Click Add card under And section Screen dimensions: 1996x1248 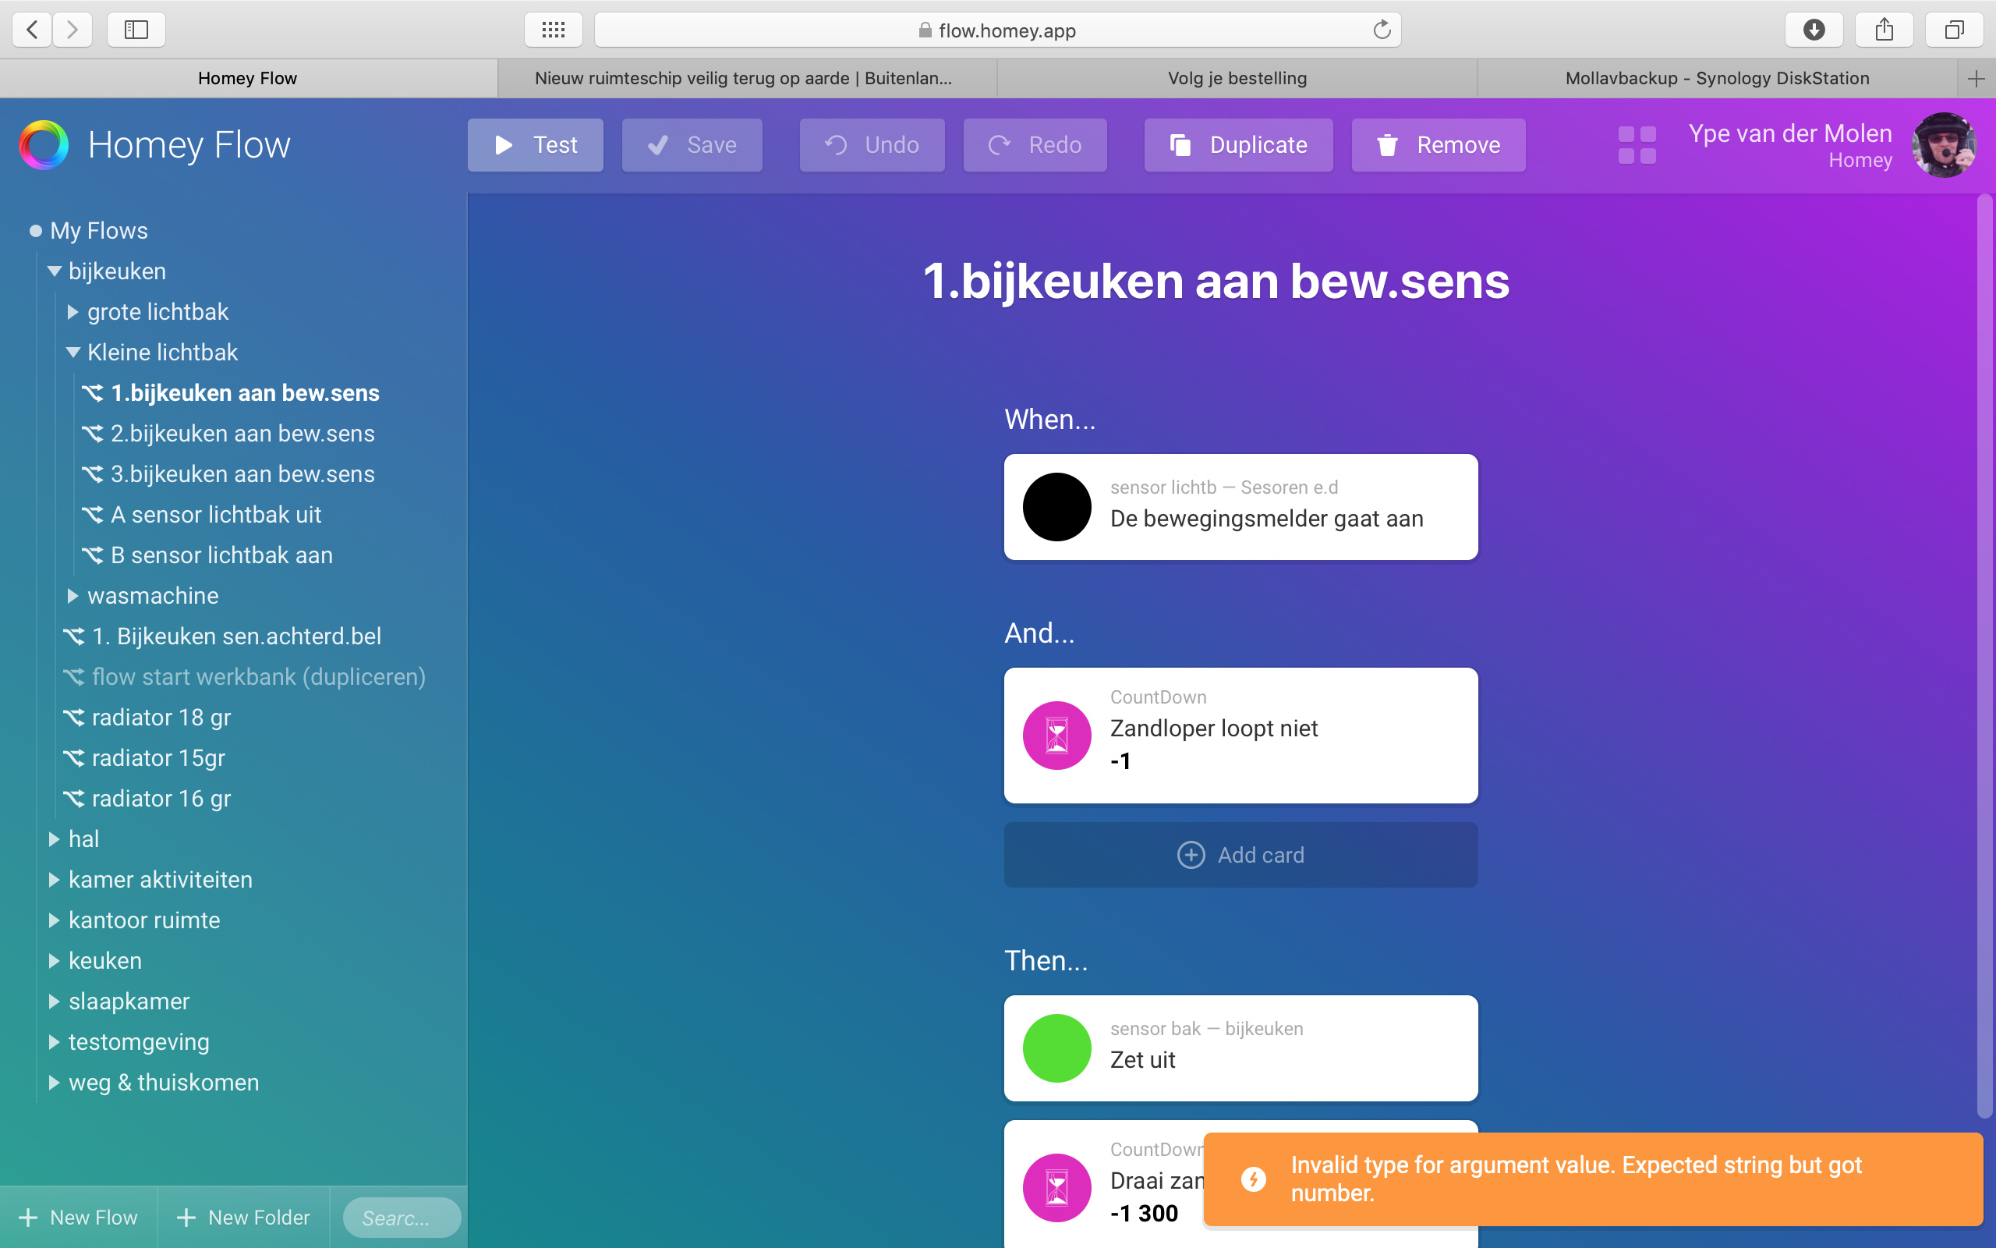point(1240,855)
